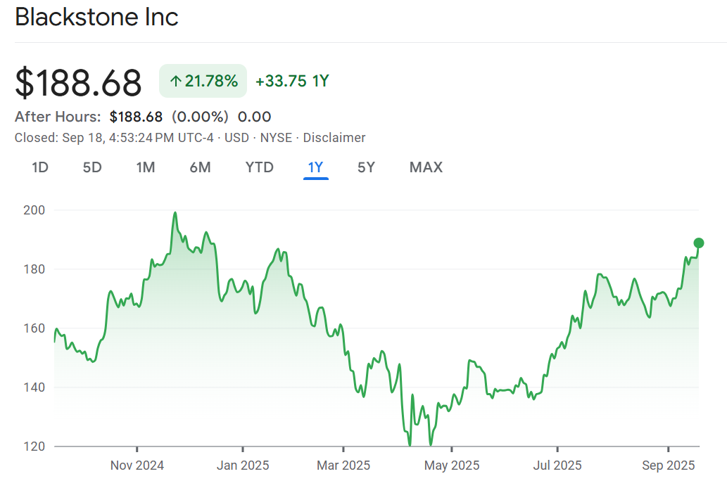Click the green up arrow icon
Image resolution: width=727 pixels, height=488 pixels.
click(x=175, y=82)
